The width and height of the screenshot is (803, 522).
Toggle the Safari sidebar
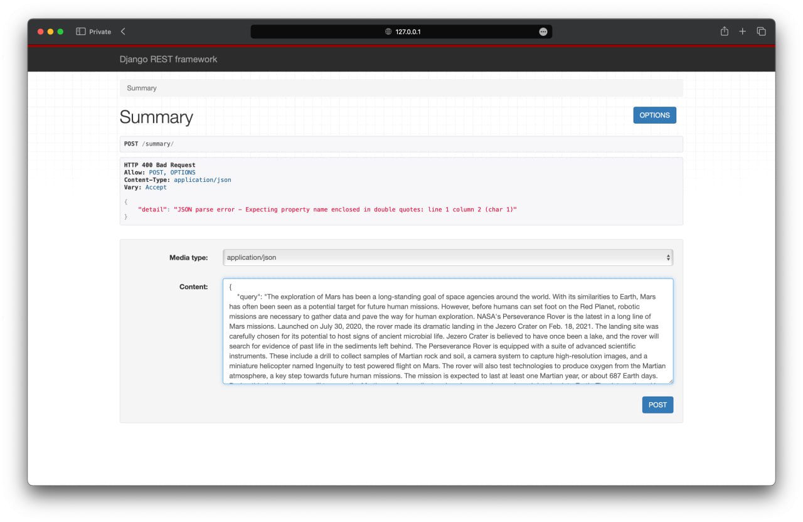point(80,31)
